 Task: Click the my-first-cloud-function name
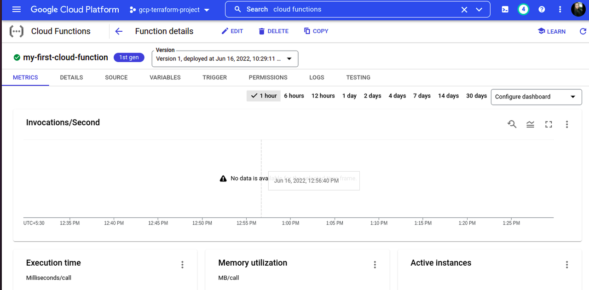65,58
